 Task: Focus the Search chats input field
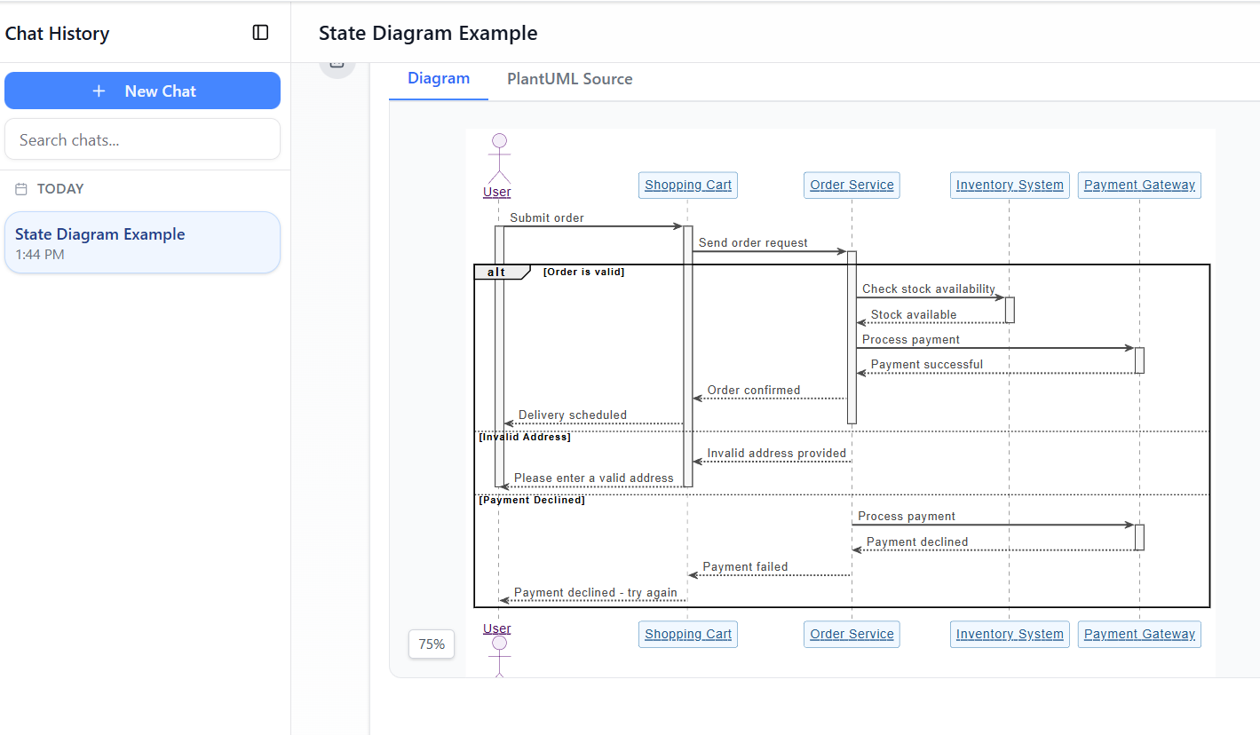pos(142,140)
